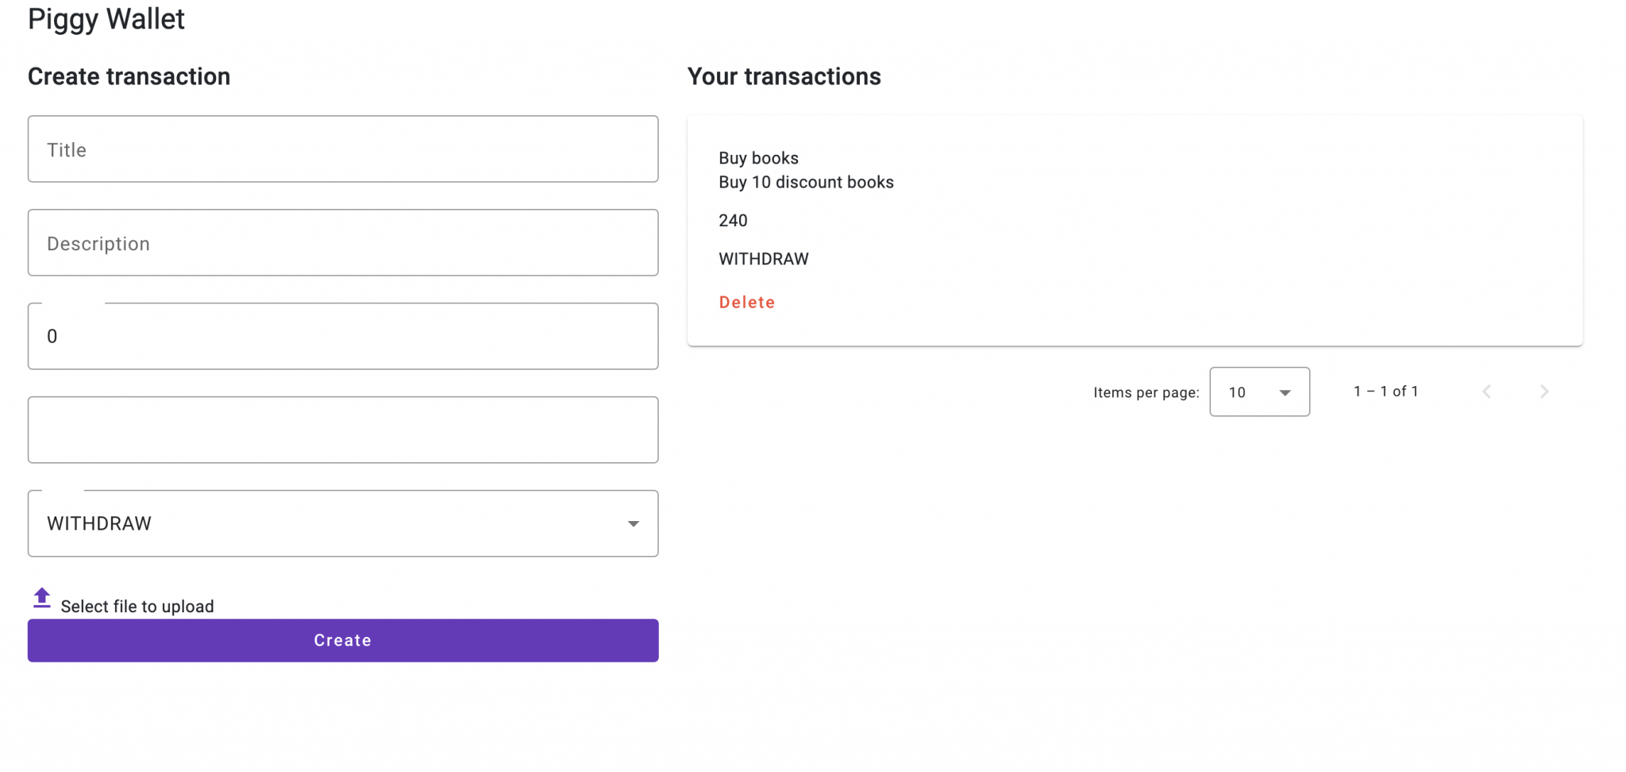This screenshot has height=772, width=1626.
Task: Go to the next transactions page
Action: 1543,392
